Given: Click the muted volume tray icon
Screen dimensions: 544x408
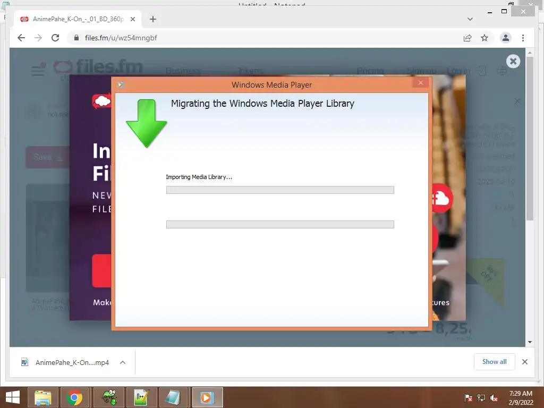Looking at the screenshot, I should pyautogui.click(x=494, y=398).
